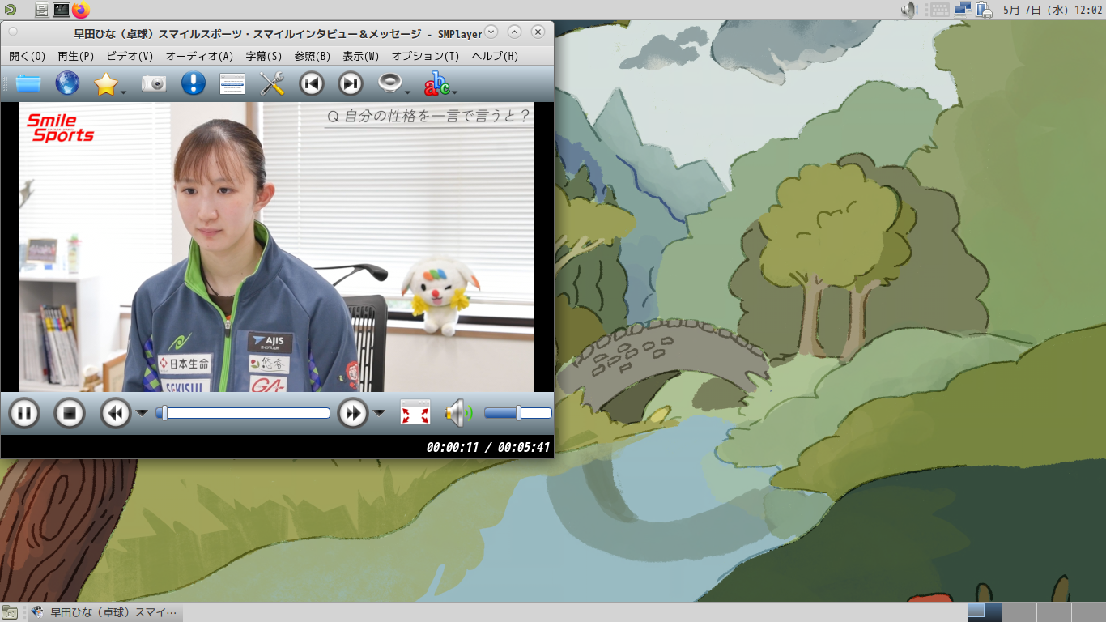Expand the fast-forward button's dropdown arrow

point(379,413)
